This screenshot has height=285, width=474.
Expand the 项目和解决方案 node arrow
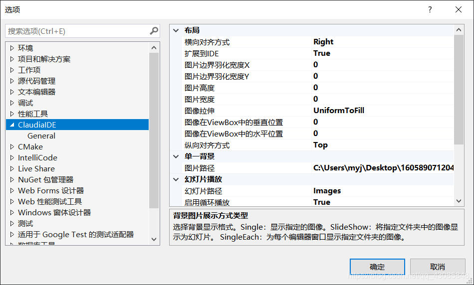[12, 59]
